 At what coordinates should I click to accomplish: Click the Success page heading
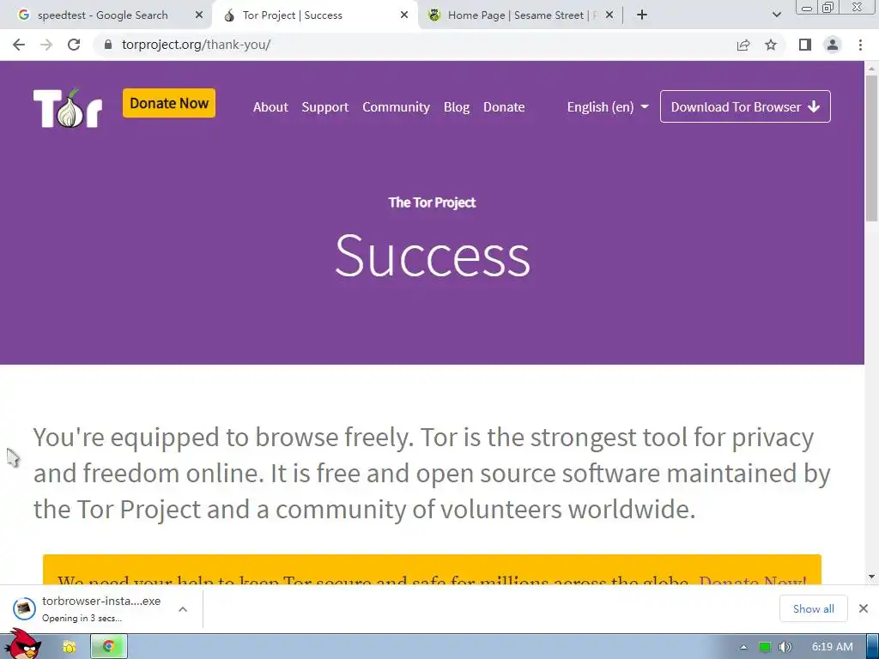[433, 256]
